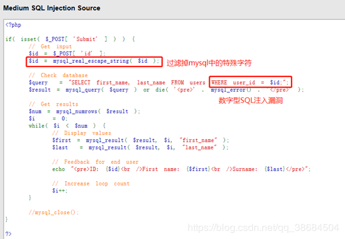Click the isset $_POST 'Submit' condition line
The width and height of the screenshot is (345, 239).
70,39
